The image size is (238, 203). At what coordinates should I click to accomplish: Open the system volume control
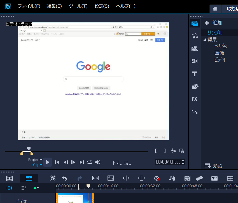click(98, 162)
